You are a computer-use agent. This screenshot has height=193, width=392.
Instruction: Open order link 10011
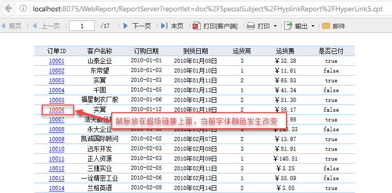(x=57, y=159)
